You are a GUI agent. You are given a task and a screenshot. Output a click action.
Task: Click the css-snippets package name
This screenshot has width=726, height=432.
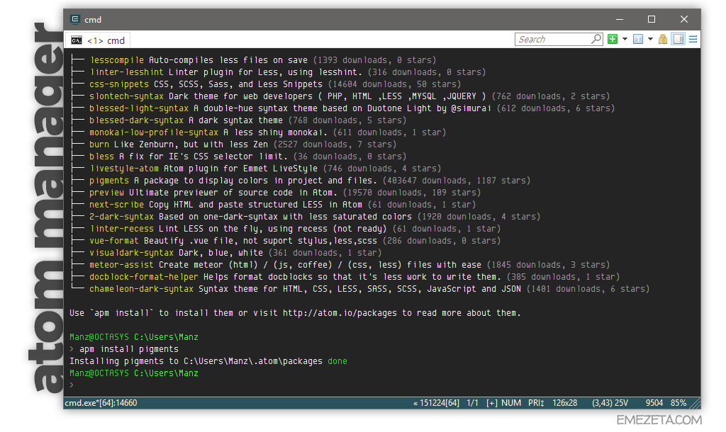(119, 84)
